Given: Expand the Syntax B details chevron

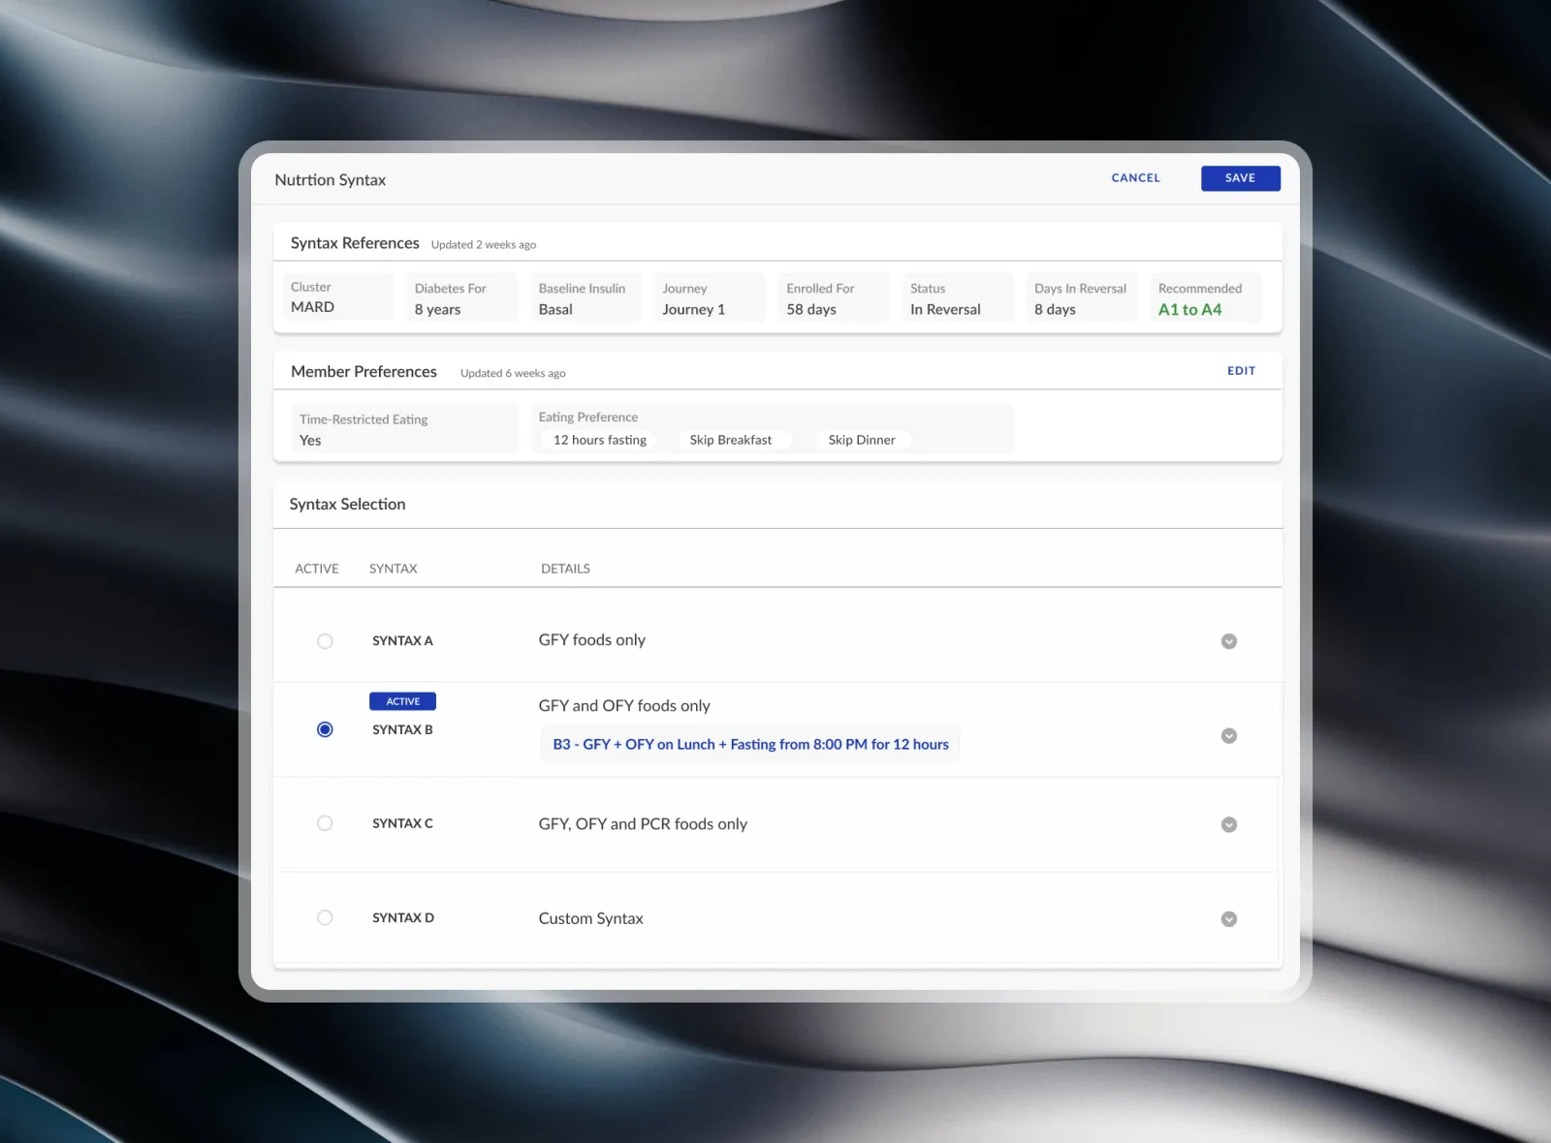Looking at the screenshot, I should tap(1229, 736).
